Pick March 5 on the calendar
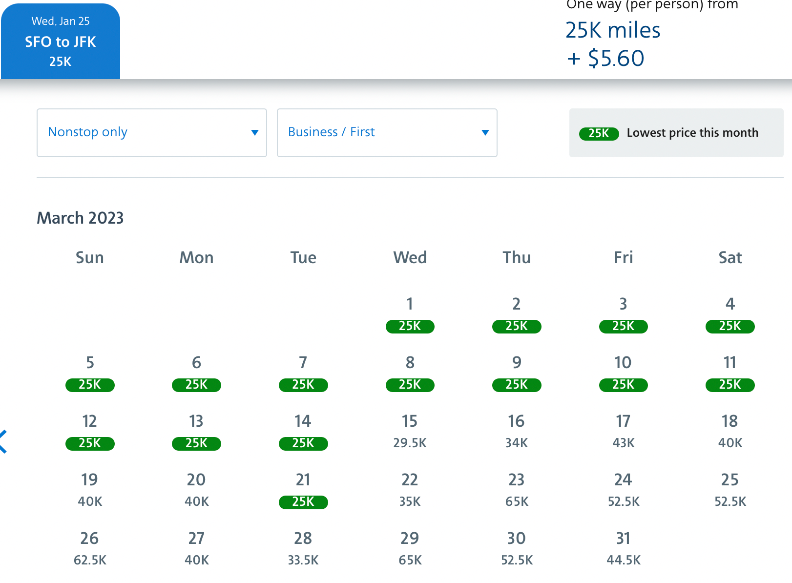Screen dimensions: 792x583 [x=90, y=374]
